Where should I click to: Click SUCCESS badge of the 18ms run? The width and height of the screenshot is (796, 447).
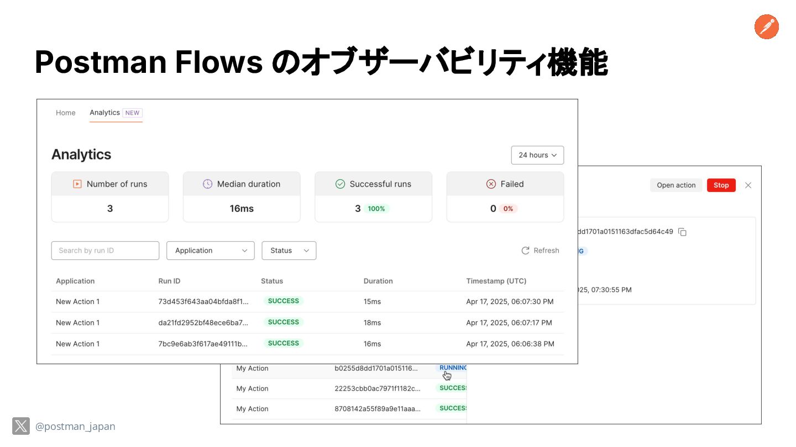(x=284, y=322)
